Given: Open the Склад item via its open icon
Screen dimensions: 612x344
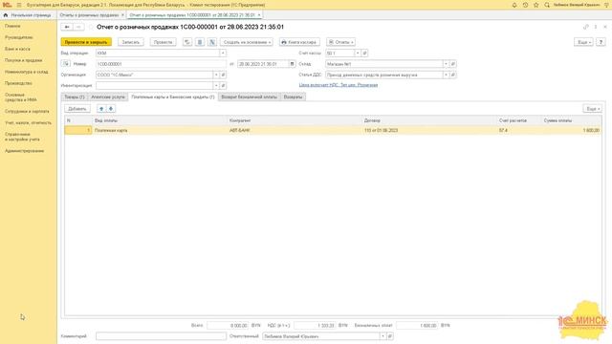Looking at the screenshot, I should (452, 64).
